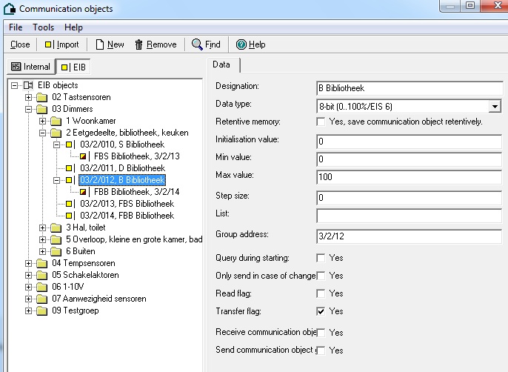This screenshot has height=372, width=508.
Task: Select 03/2/011, D Bibliotheek tree item
Action: 122,168
